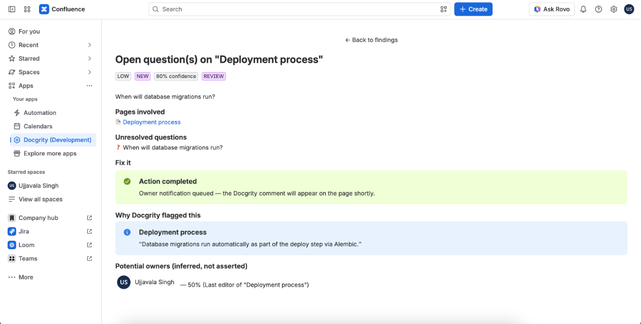Click the Company hub icon in sidebar

(12, 218)
